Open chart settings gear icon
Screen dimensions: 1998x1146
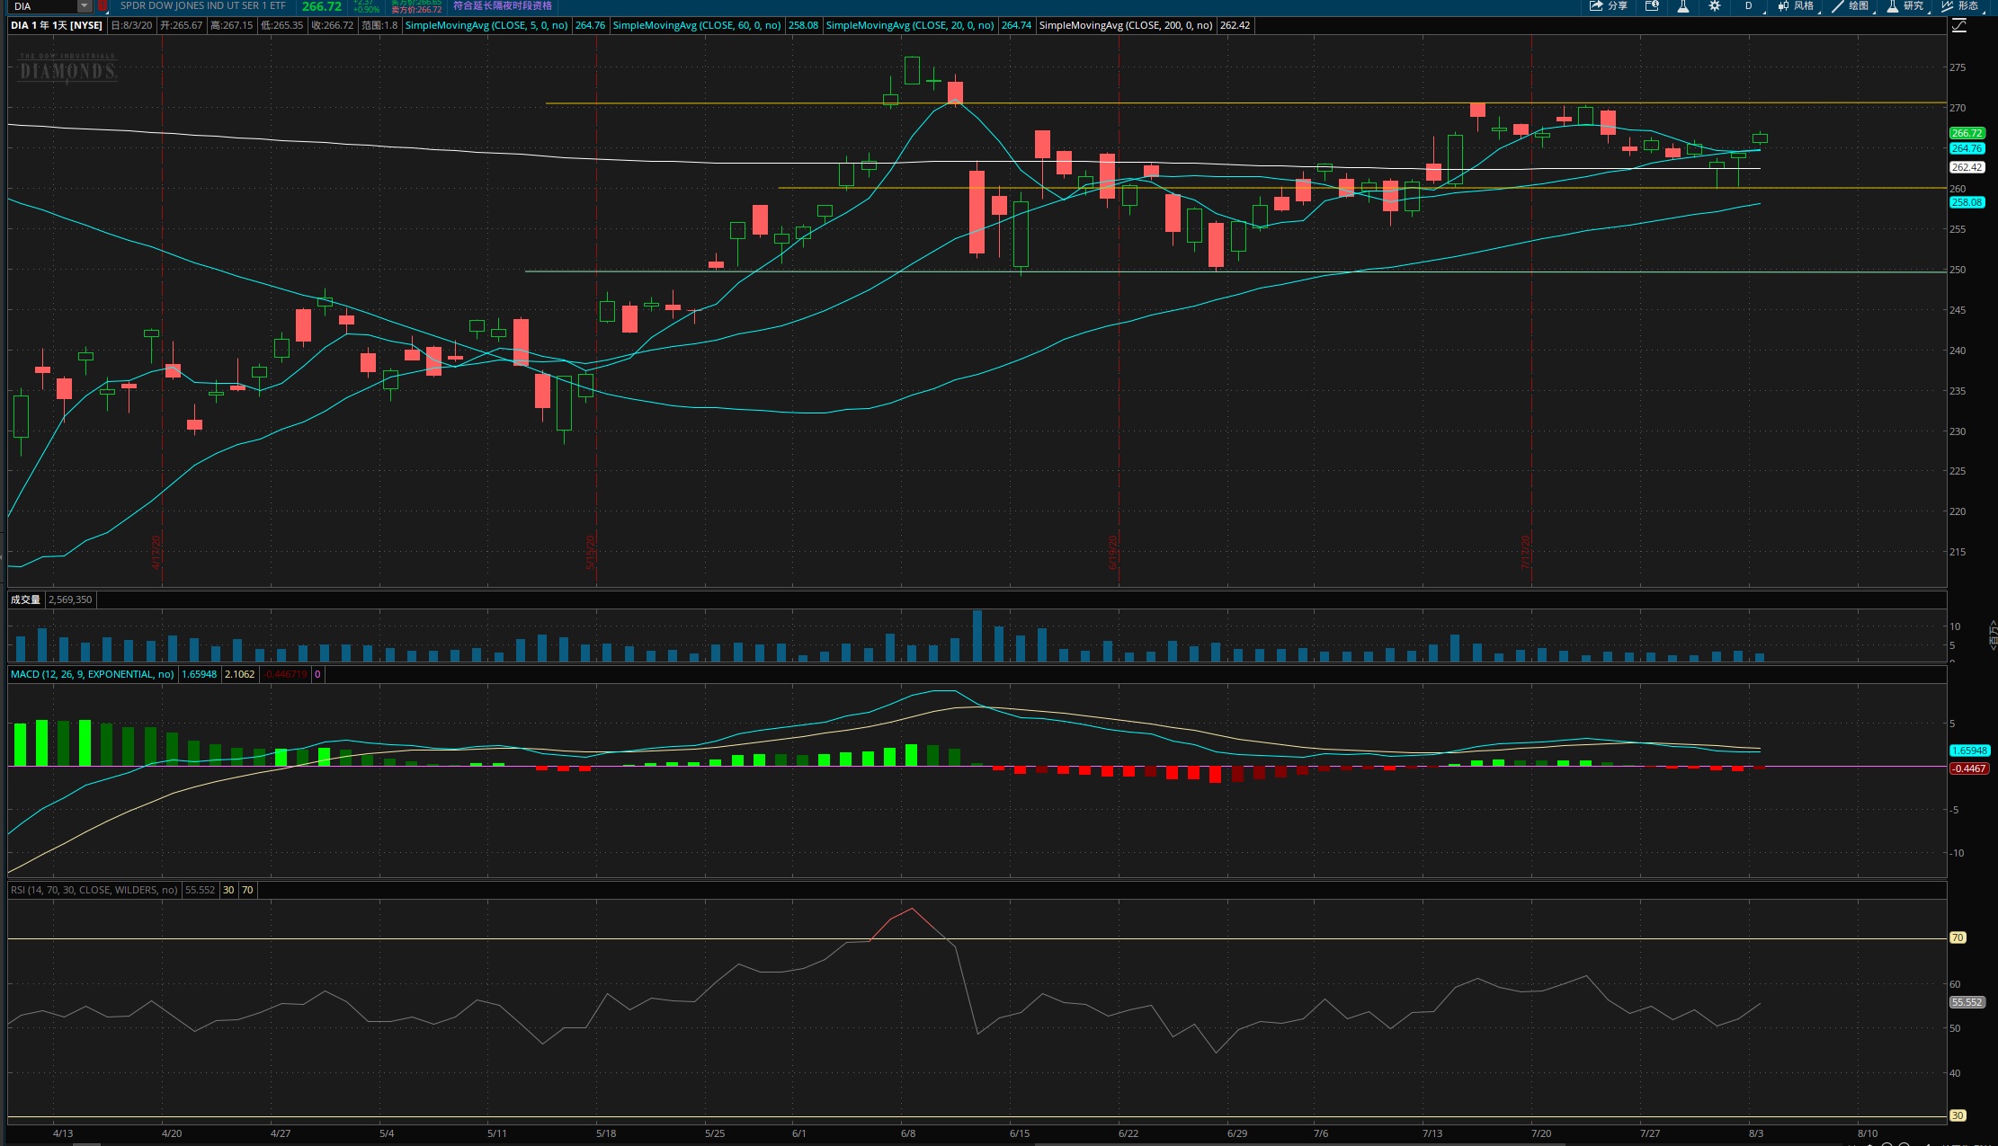click(x=1714, y=6)
